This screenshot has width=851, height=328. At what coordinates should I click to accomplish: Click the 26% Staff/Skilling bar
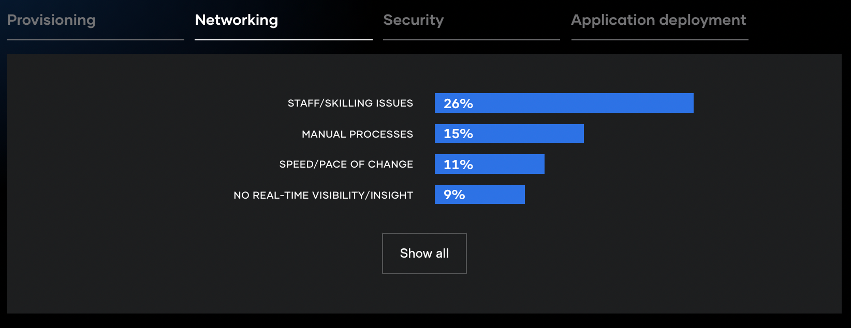click(x=564, y=103)
